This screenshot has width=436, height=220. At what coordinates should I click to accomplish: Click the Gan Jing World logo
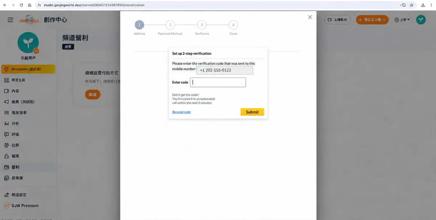[29, 20]
